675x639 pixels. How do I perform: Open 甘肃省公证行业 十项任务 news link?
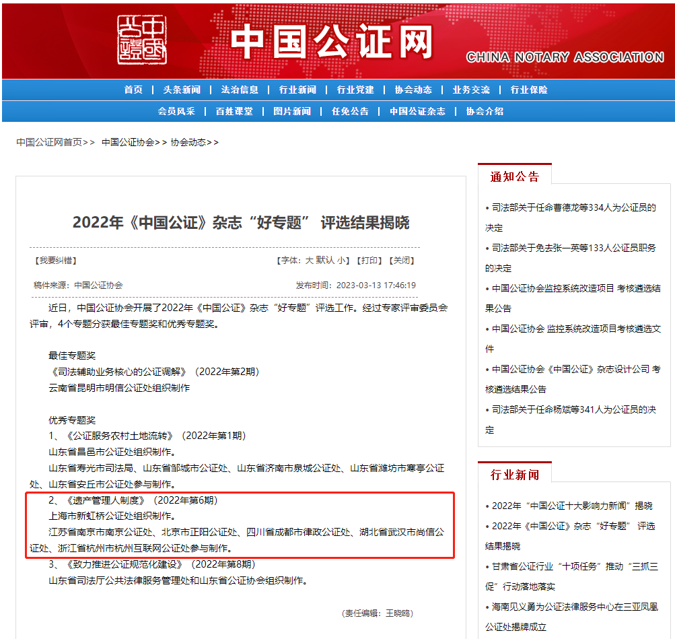click(571, 576)
